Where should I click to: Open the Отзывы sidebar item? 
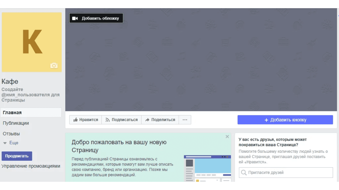tap(11, 134)
